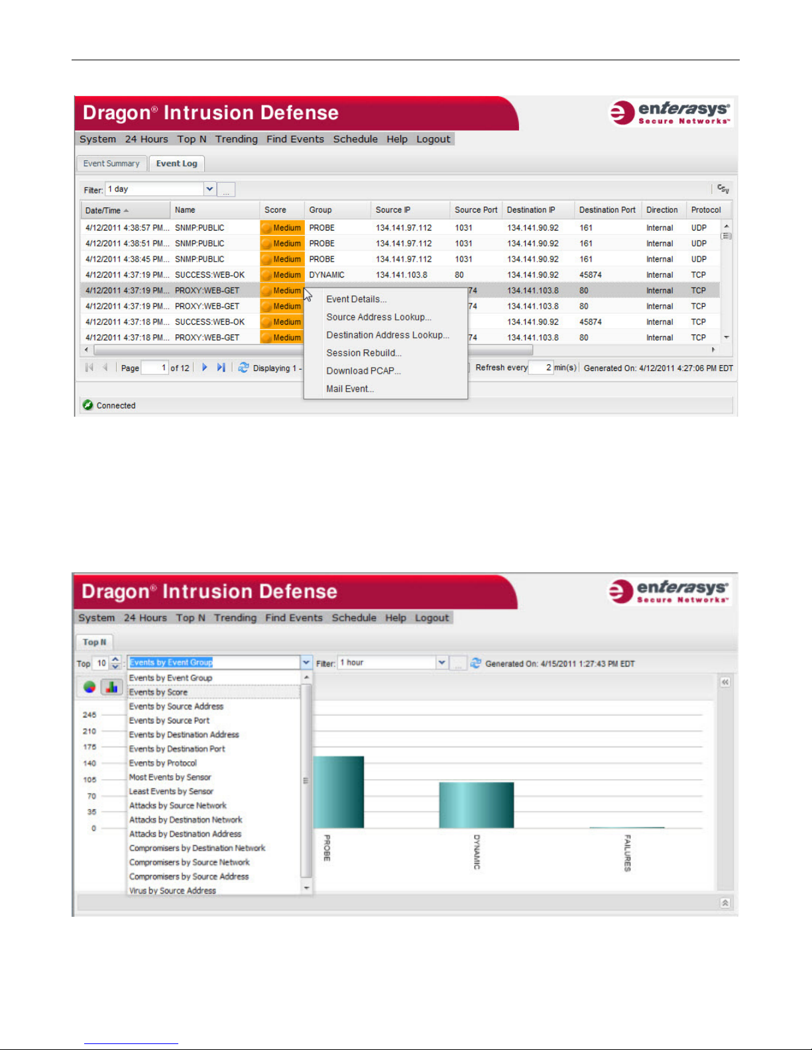Click the green Connected status icon
Screen dimensions: 812x1050
(87, 405)
